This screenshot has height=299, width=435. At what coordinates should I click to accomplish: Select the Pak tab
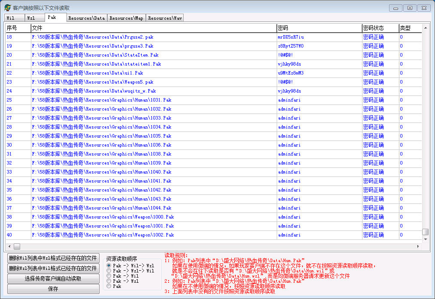(56, 17)
